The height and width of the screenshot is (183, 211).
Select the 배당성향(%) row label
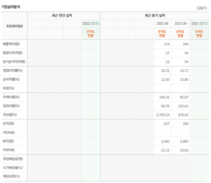tap(11, 176)
